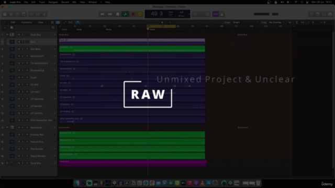Select the Space Rhodes track name
Viewport: 335px width, 188px height.
(x=38, y=156)
